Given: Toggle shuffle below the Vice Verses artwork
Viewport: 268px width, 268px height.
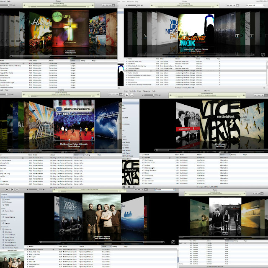Looking at the screenshot, I should tap(124, 187).
